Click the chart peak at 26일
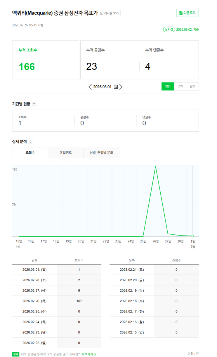Image resolution: width=217 pixels, height=357 pixels. (155, 167)
